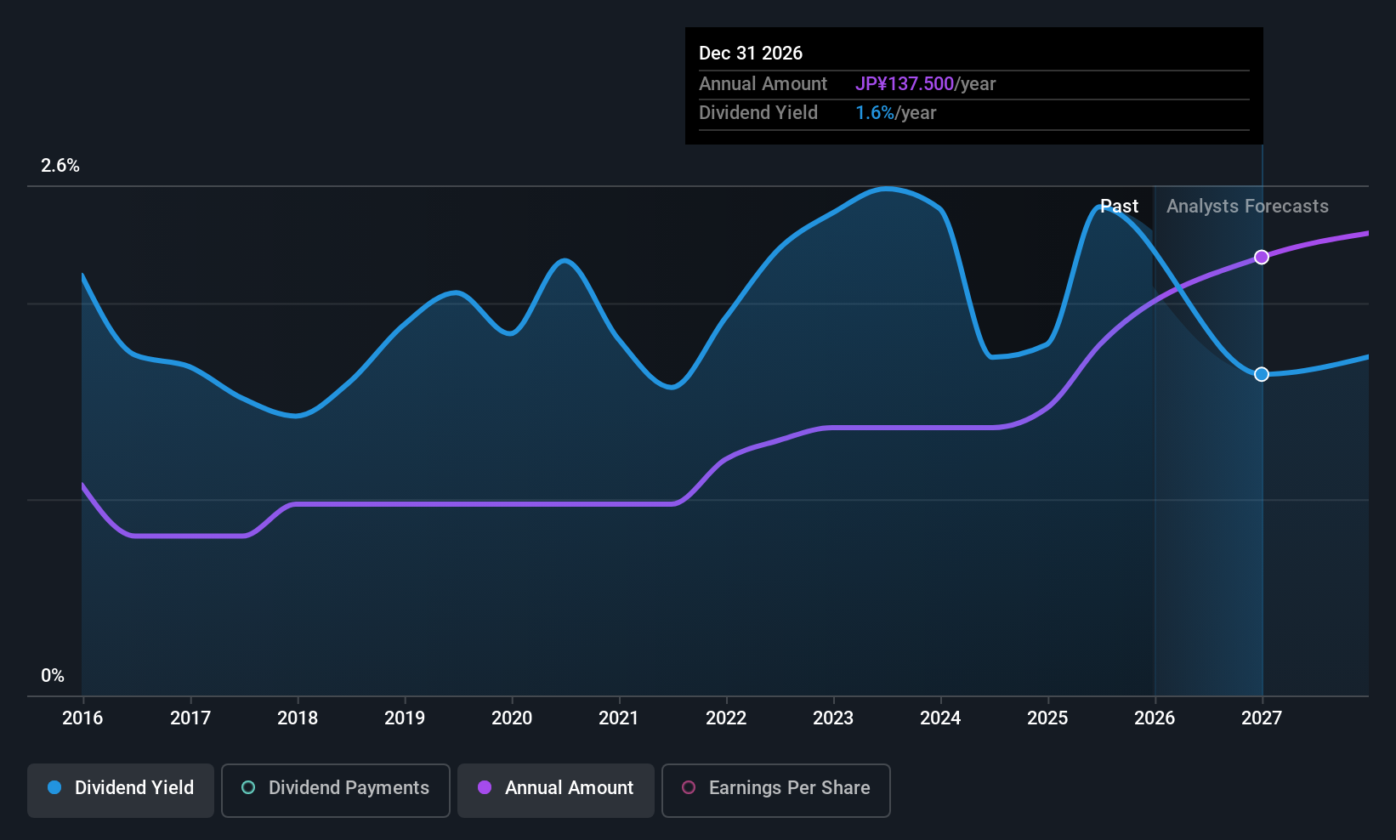Click the hollow circle in Earnings Per Share legend
1396x840 pixels.
(689, 787)
